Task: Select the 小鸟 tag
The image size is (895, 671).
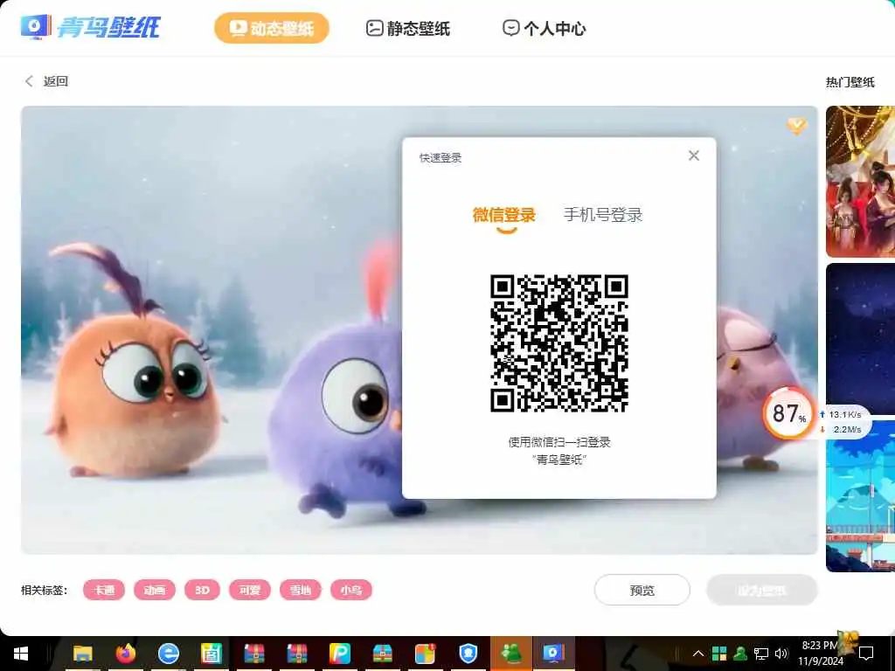Action: (x=351, y=590)
